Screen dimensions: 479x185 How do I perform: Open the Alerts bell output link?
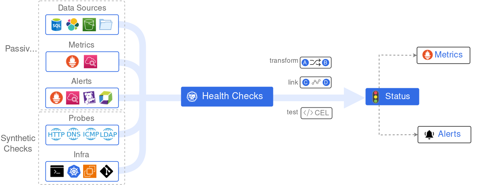click(444, 134)
